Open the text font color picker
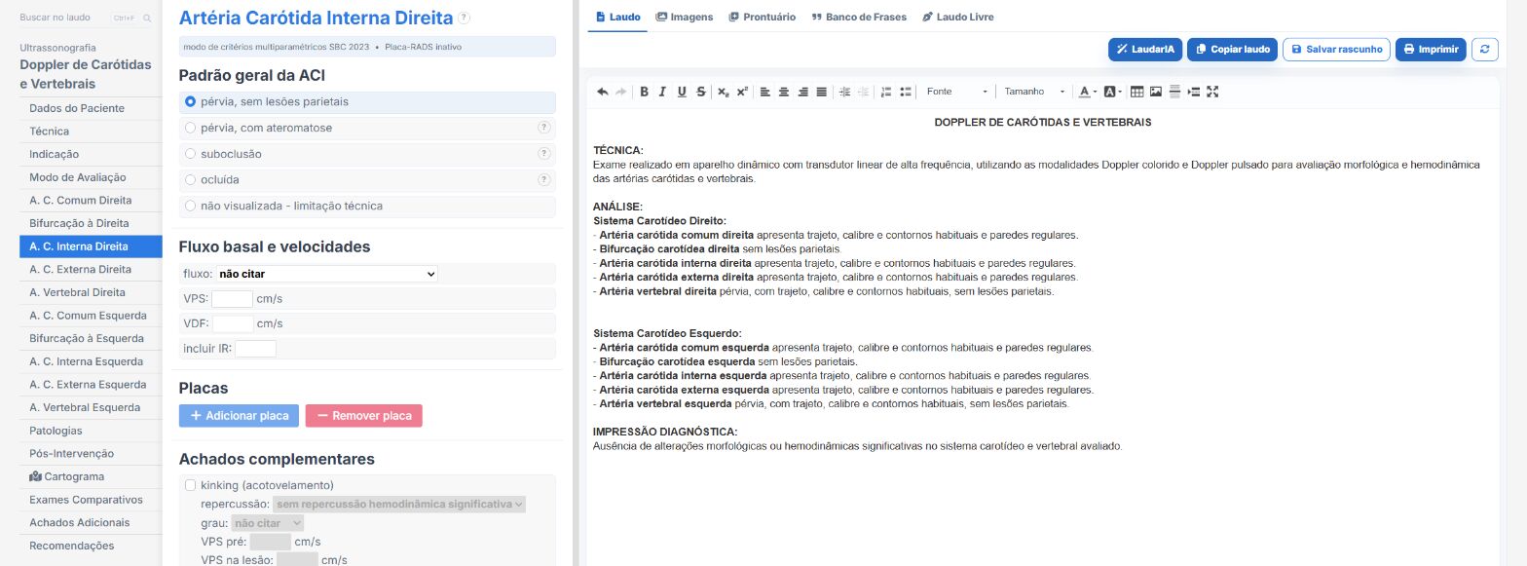1527x566 pixels. [1087, 92]
